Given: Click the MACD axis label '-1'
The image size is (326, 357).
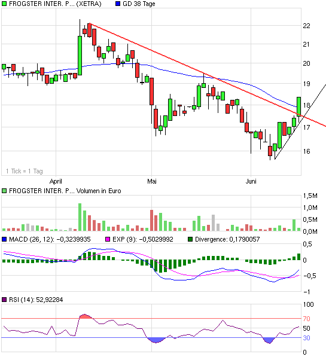Looking at the screenshot, I should [x=307, y=292].
